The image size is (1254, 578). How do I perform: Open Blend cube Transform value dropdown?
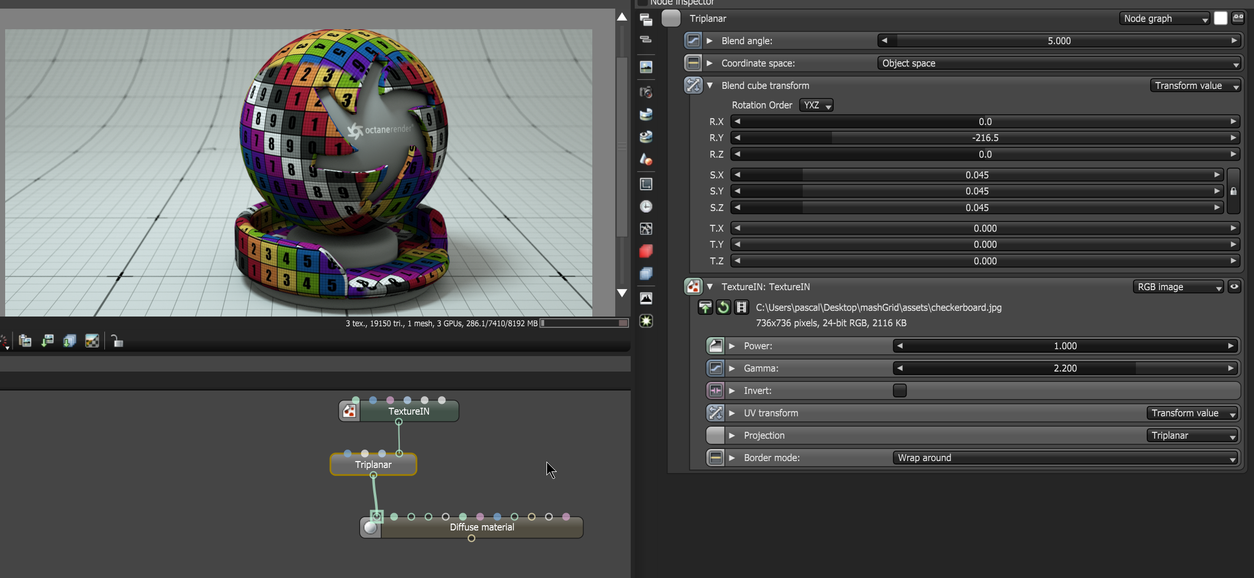(x=1196, y=85)
